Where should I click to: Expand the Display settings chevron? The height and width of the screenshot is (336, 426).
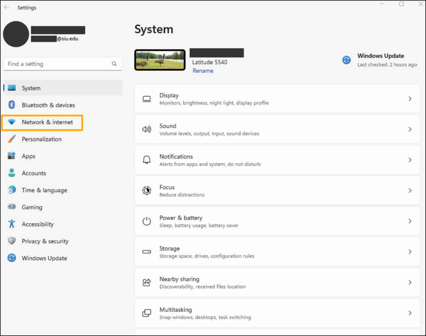tap(409, 98)
